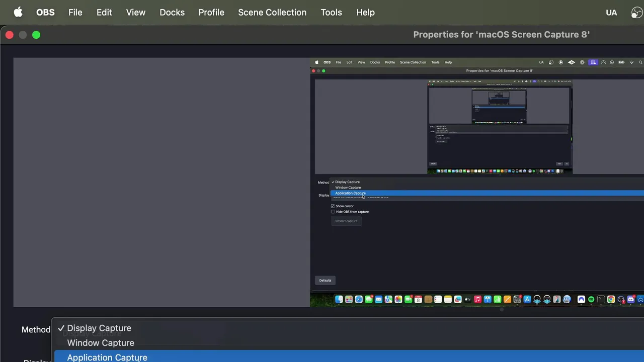Click play circle icon in preview menu bar
The width and height of the screenshot is (644, 362).
(612, 62)
